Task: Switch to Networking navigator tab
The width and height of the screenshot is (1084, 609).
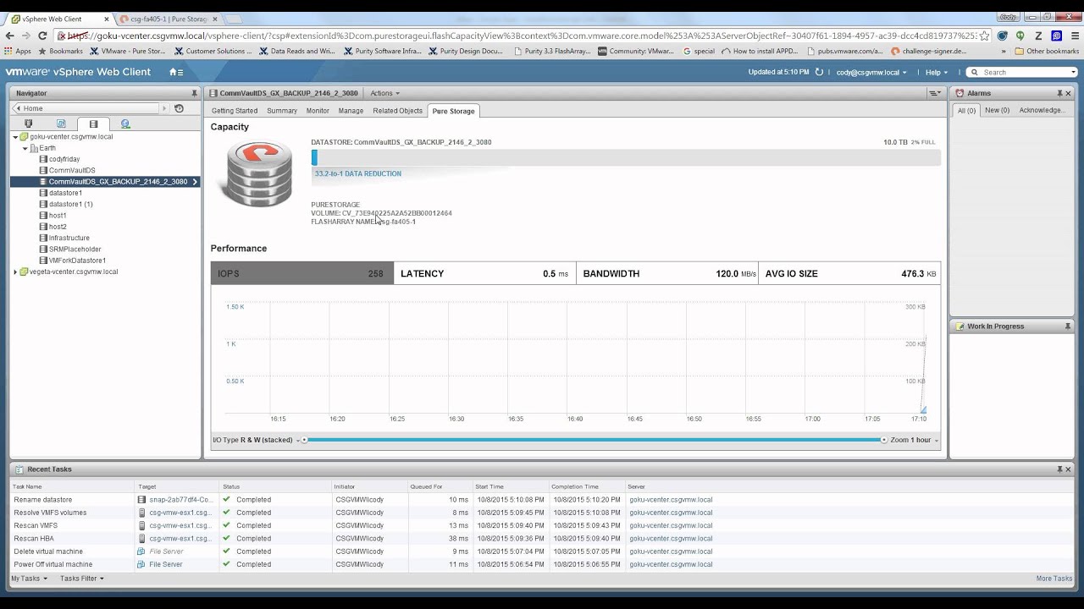Action: [x=125, y=123]
